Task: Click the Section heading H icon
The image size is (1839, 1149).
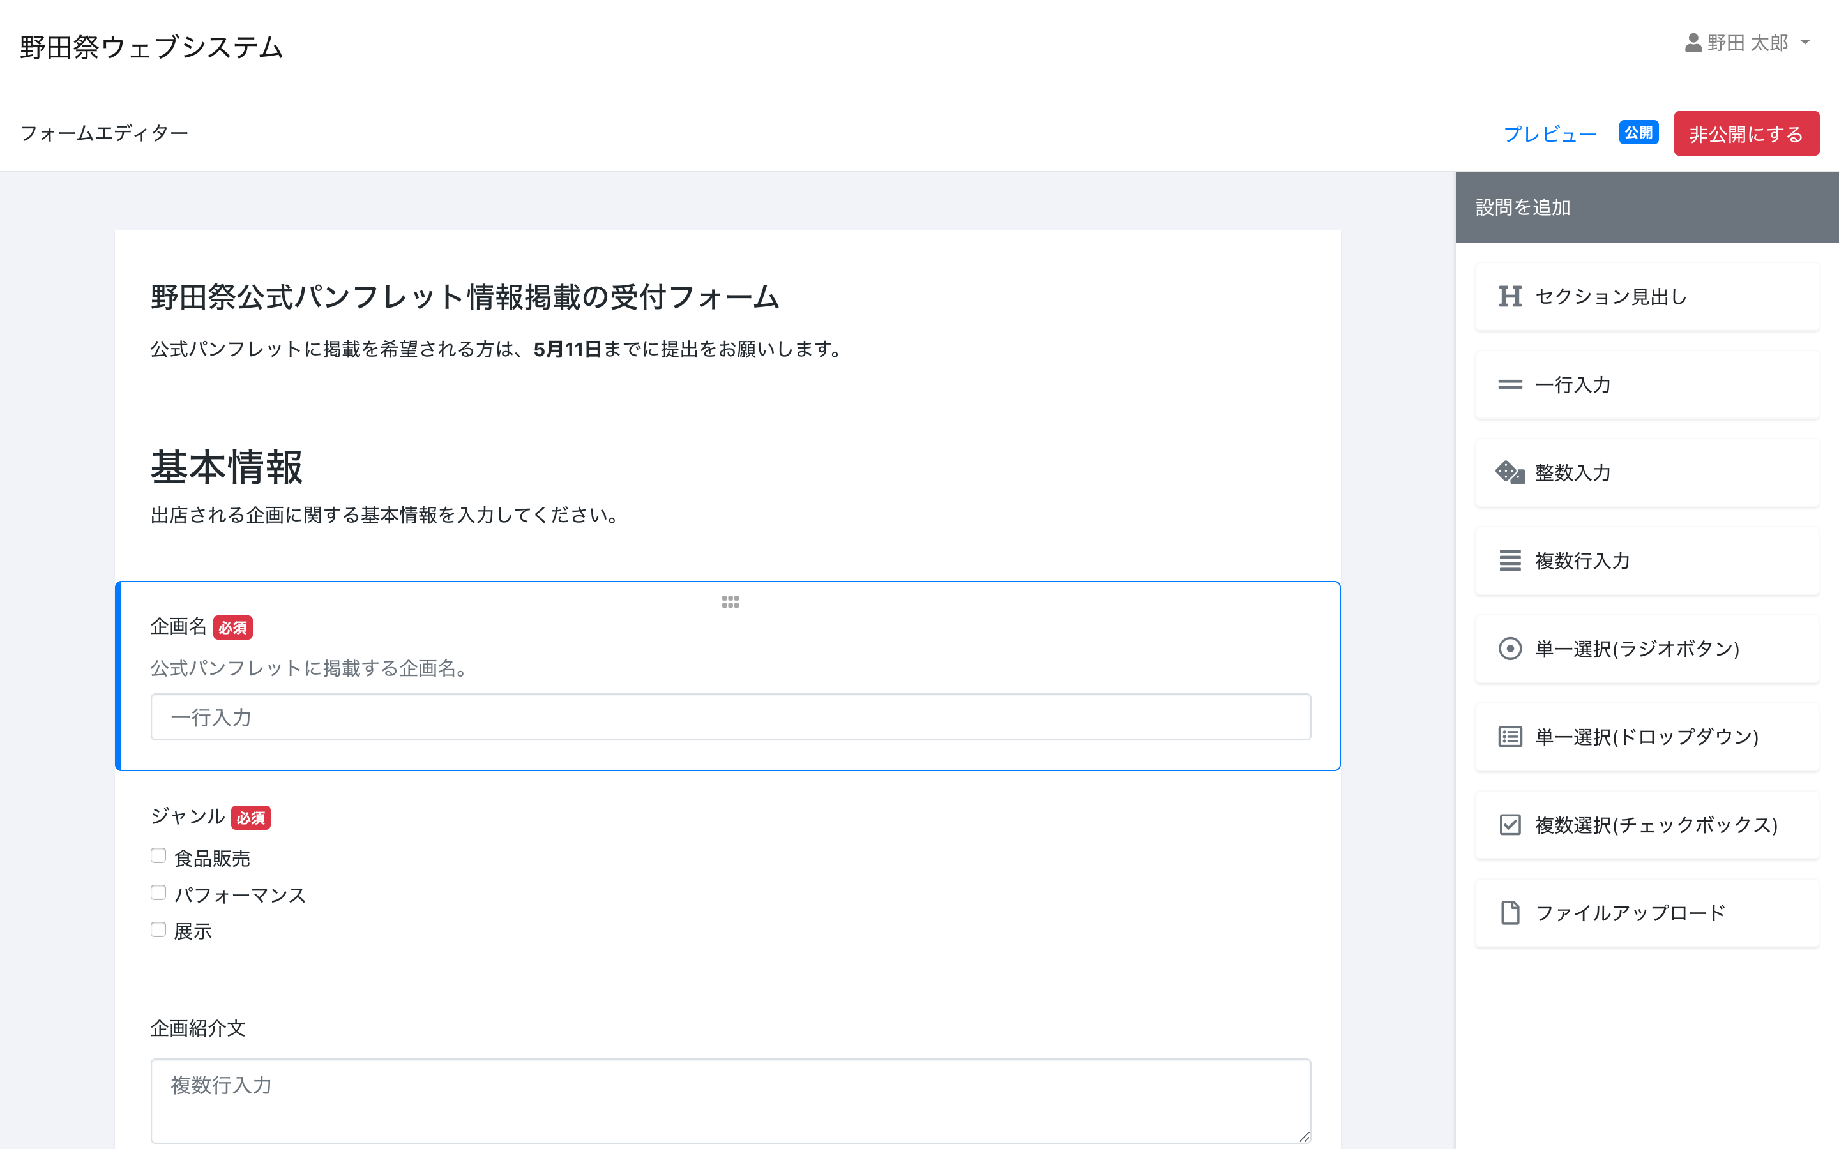Action: 1510,296
